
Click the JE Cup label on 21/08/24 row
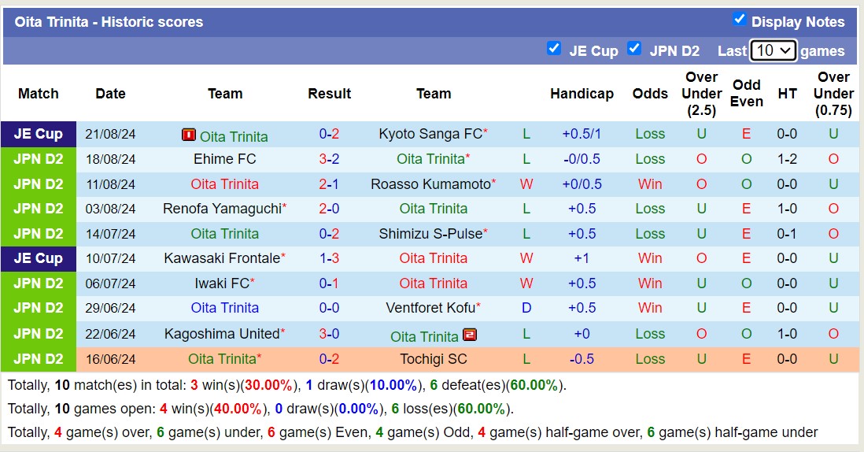[39, 134]
